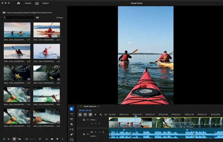The height and width of the screenshot is (142, 223).
Task: Expand the Kayak Sequence panel arrow
Action: (78, 106)
